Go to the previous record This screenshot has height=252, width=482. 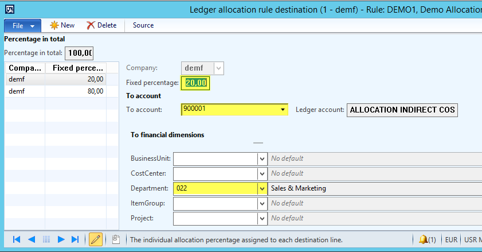pyautogui.click(x=32, y=239)
